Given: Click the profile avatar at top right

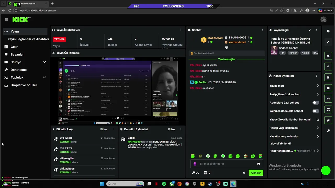Looking at the screenshot, I should coord(323,20).
